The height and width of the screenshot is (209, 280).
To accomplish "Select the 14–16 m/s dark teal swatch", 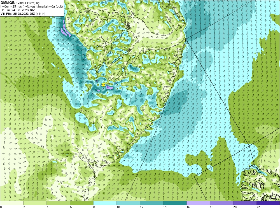I will point(175,203).
